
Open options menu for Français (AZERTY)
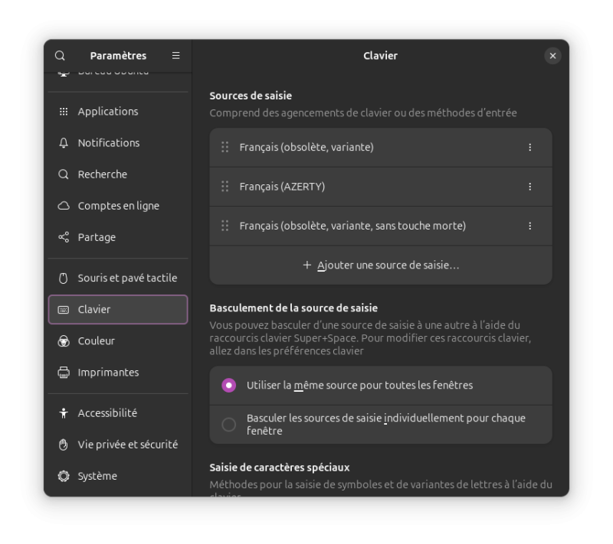point(529,187)
